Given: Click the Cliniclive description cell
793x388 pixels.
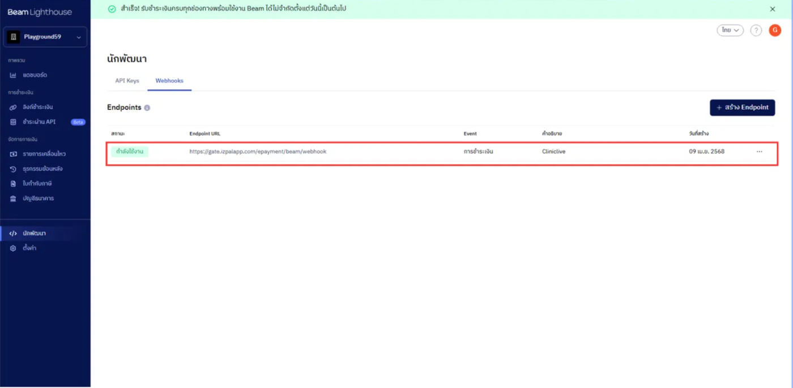Looking at the screenshot, I should pos(553,152).
